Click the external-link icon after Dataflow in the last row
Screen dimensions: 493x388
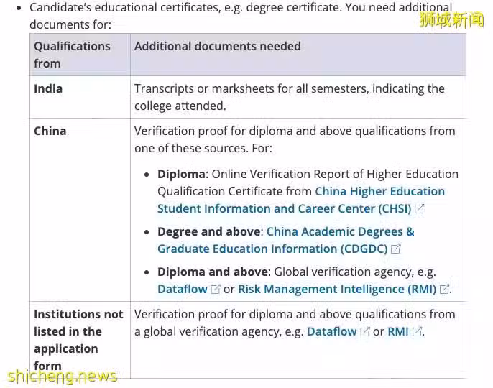pyautogui.click(x=365, y=332)
